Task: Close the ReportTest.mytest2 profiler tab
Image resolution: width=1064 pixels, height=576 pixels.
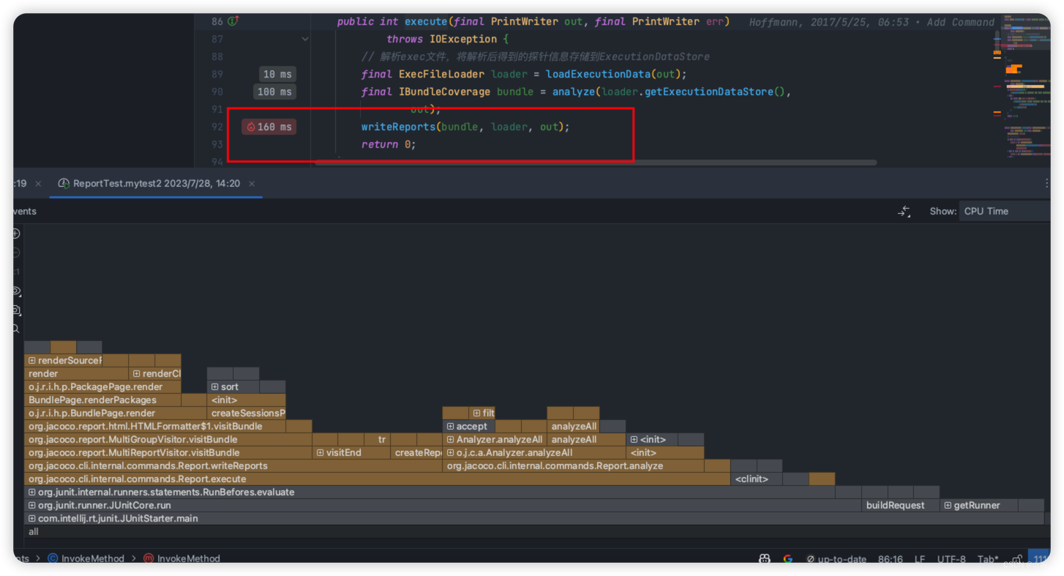Action: point(252,184)
